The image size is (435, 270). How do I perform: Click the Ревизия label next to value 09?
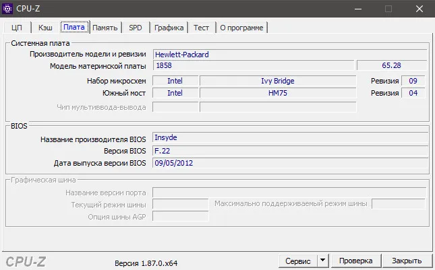click(385, 81)
